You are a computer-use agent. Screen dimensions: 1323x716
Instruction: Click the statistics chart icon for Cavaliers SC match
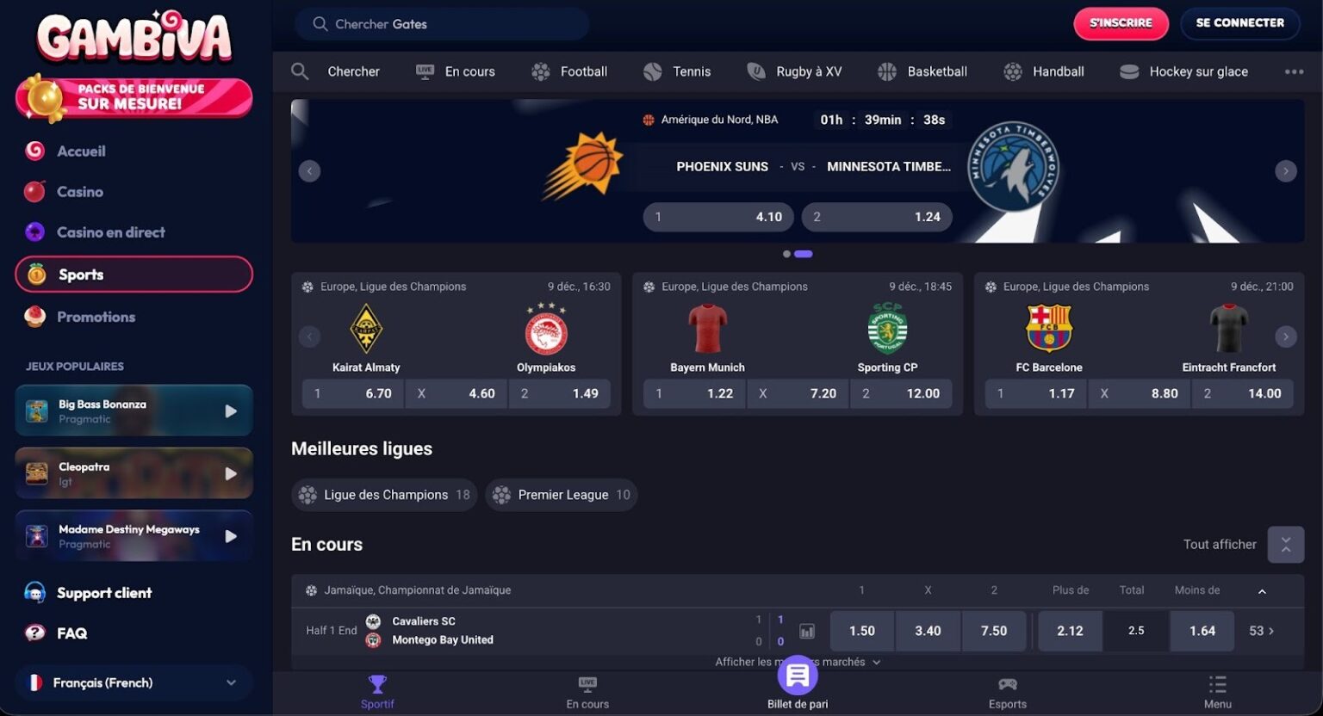(807, 632)
